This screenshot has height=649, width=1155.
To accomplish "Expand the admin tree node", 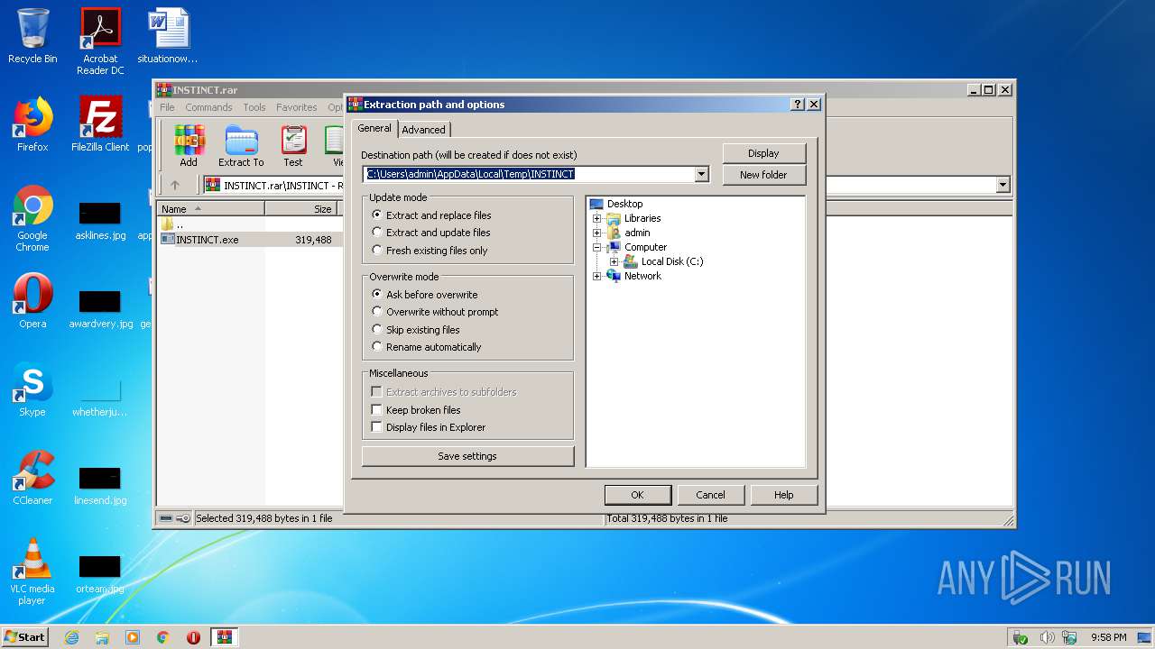I will [x=596, y=233].
